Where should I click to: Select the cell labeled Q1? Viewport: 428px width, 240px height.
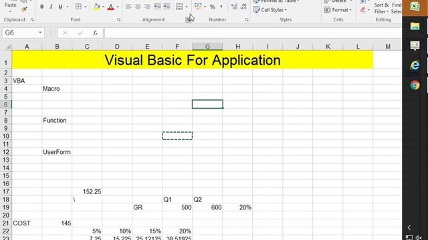pyautogui.click(x=177, y=199)
